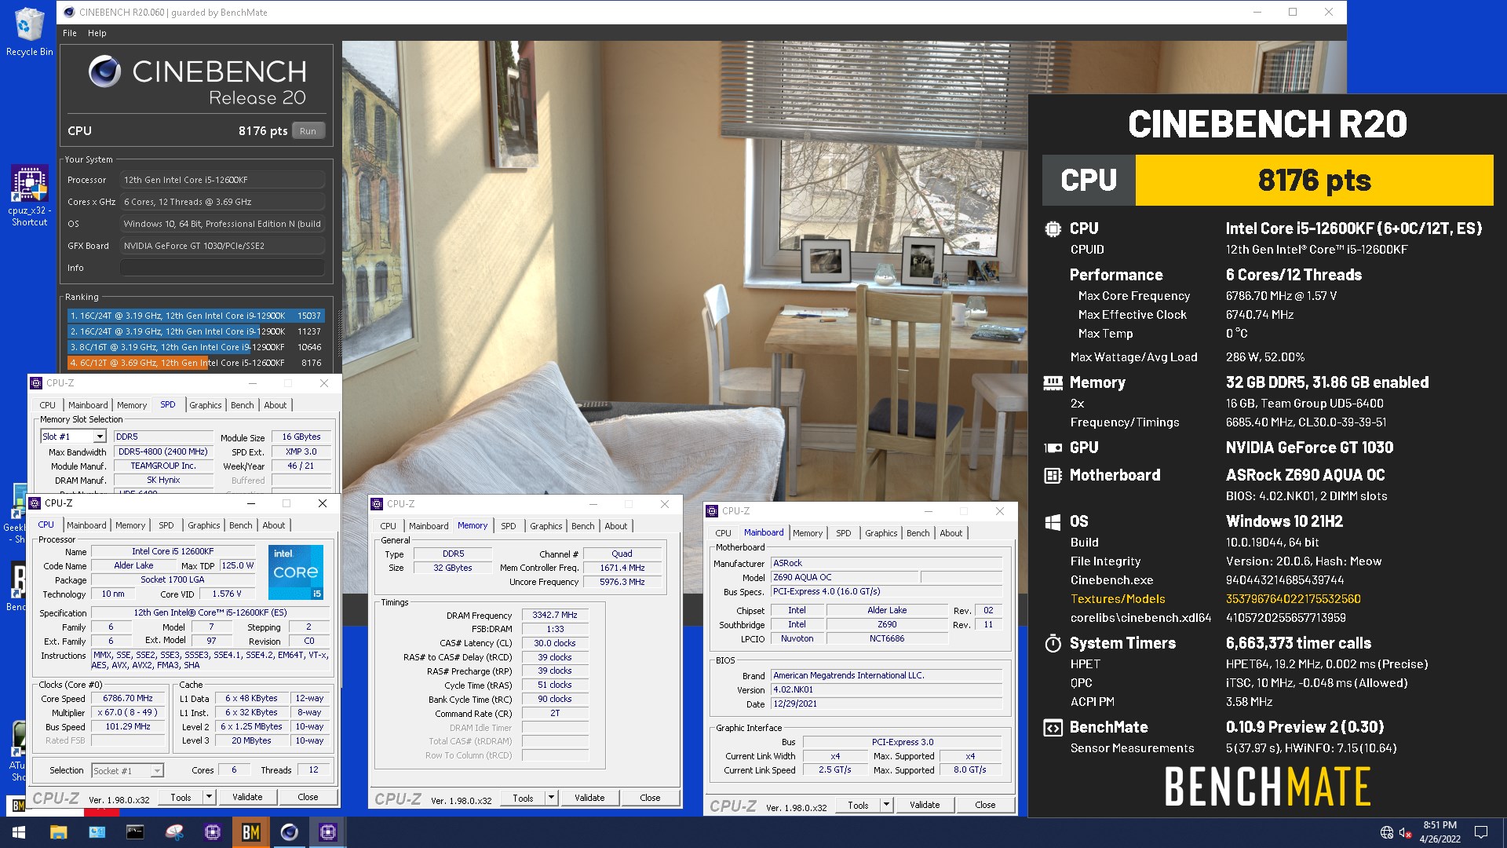The image size is (1507, 848).
Task: Click the Cinebench Info input field
Action: tap(222, 268)
